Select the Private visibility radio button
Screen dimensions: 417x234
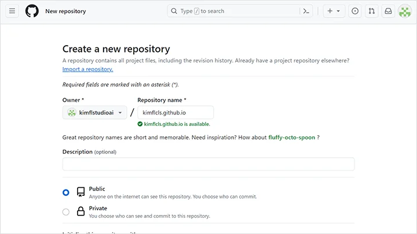pos(66,212)
